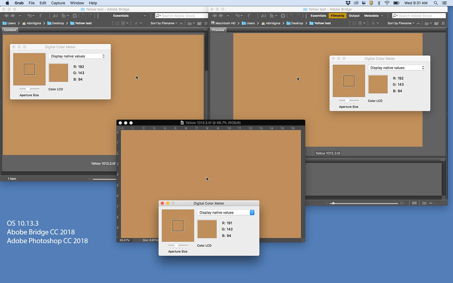
Task: Rotate counterclockwise in right Bridge toolbar
Action: [x=292, y=16]
